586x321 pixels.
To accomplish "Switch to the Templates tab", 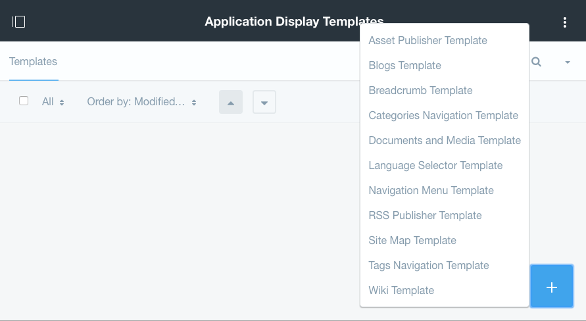I will coord(34,62).
